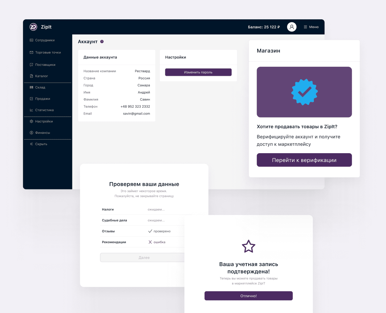This screenshot has width=386, height=313.
Task: Click the surname value Савин
Action: 145,99
